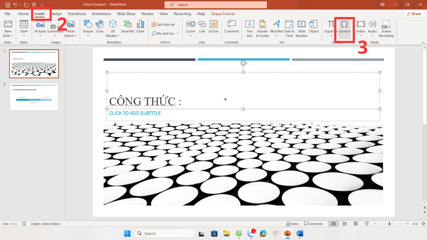Toggle the Notes pane
This screenshot has width=427, height=240.
click(292, 224)
